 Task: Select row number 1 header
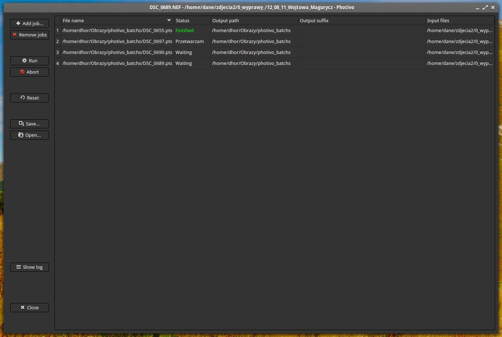click(x=58, y=31)
